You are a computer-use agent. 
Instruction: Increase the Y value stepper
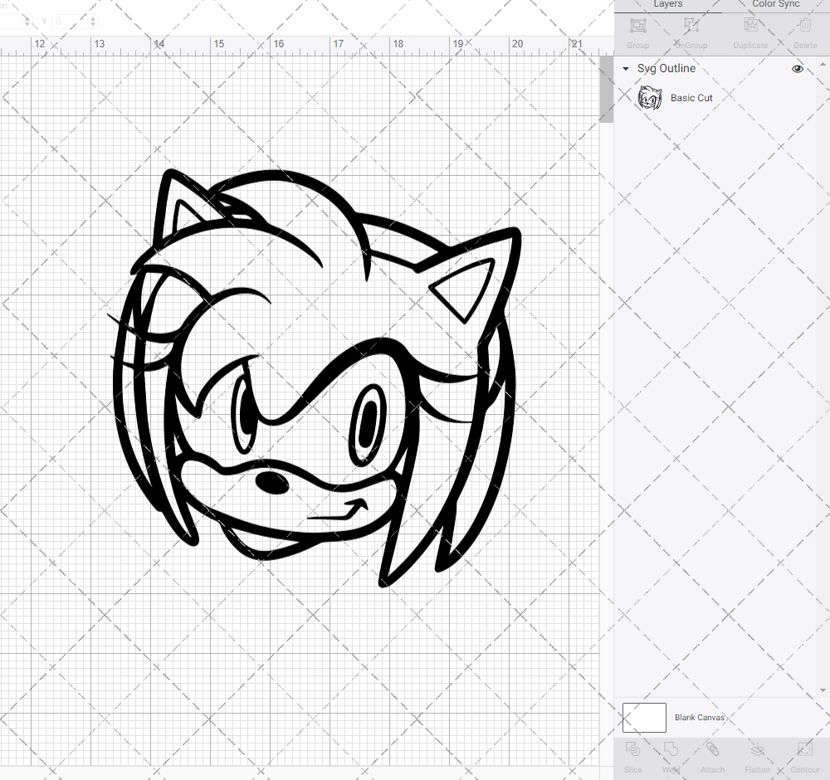coord(92,18)
